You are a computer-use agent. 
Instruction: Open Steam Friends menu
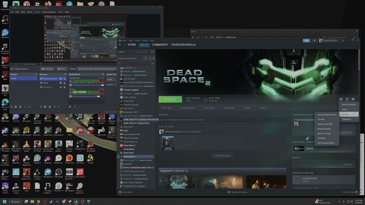click(x=137, y=40)
